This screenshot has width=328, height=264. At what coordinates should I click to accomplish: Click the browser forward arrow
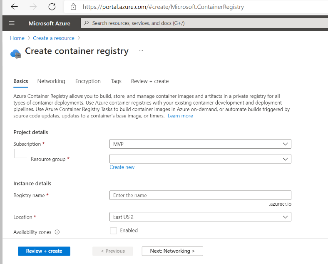coord(33,7)
